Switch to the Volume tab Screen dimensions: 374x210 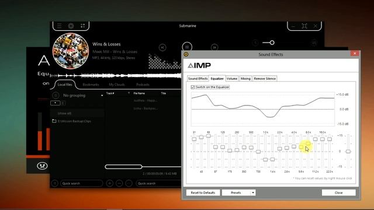click(232, 79)
